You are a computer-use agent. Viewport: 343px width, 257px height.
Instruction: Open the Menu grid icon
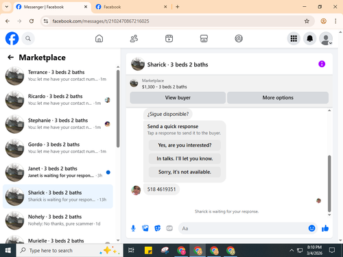point(294,38)
